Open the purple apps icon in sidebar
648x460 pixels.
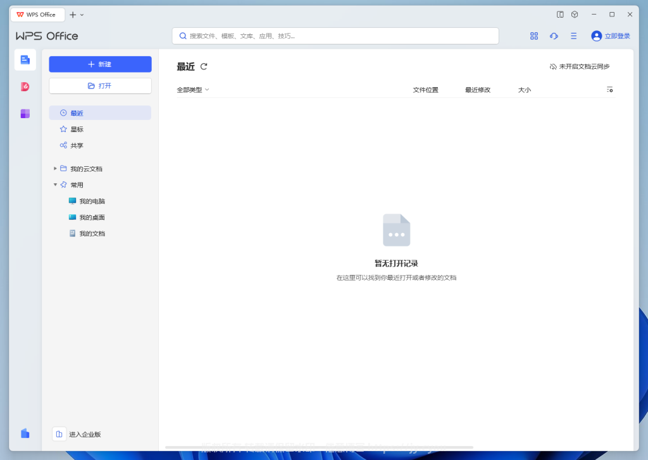(25, 114)
